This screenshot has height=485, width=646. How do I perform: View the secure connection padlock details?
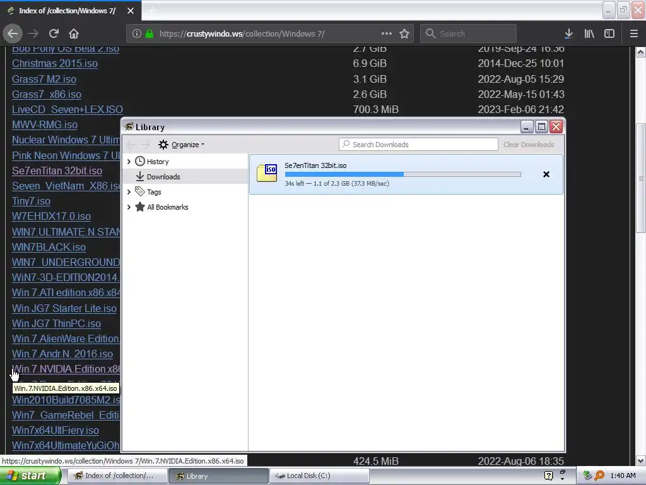pyautogui.click(x=150, y=33)
